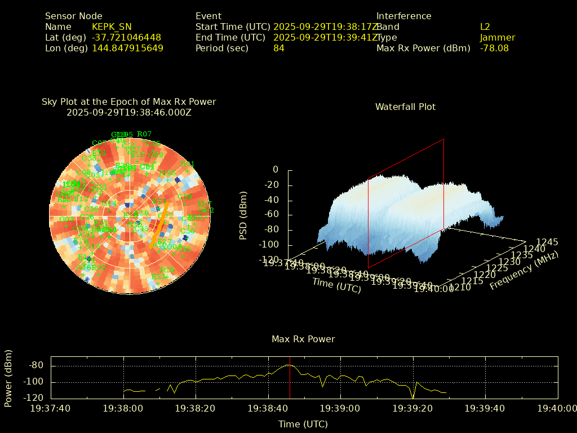Click the Sky Plot at the Epoch title

click(x=128, y=102)
